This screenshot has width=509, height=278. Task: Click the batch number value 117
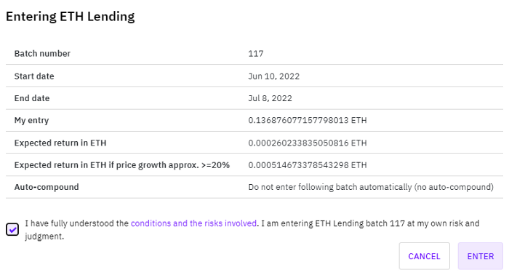click(x=256, y=54)
